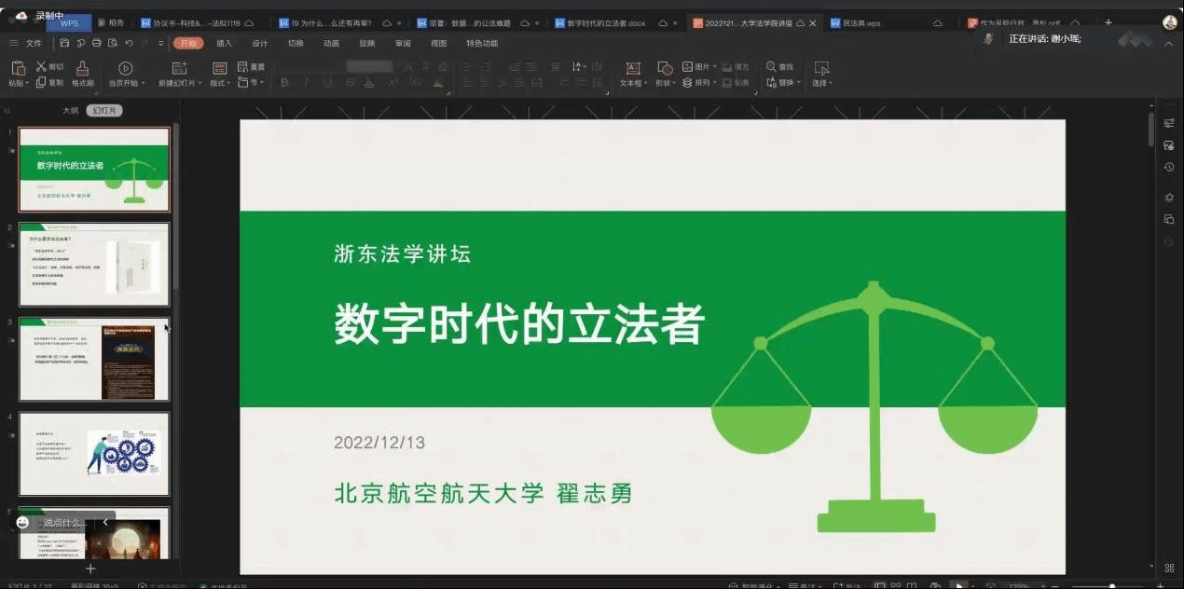The image size is (1184, 589).
Task: Switch panel to 幻灯片 thumbnails view
Action: [104, 111]
